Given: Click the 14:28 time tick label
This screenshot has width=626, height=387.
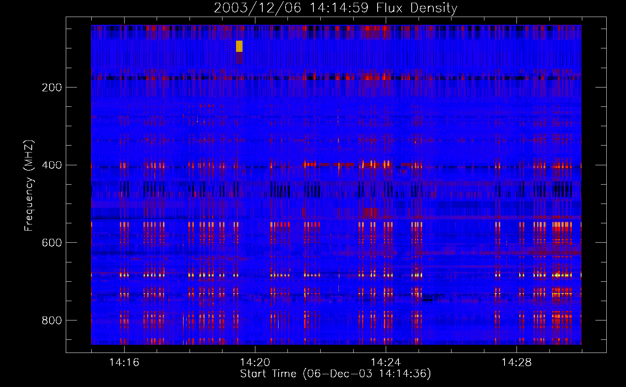Looking at the screenshot, I should tap(517, 363).
